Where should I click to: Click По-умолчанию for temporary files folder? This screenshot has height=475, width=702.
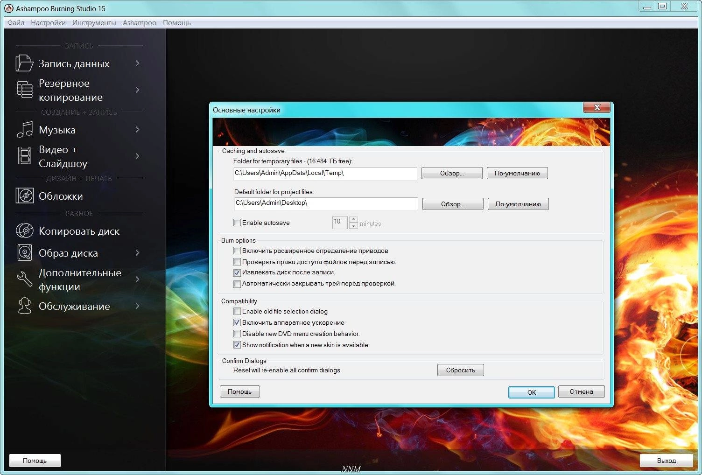(x=517, y=173)
